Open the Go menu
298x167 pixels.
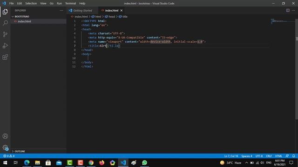click(52, 3)
